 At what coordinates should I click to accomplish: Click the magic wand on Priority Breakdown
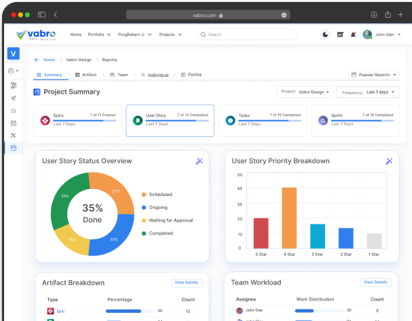[390, 161]
